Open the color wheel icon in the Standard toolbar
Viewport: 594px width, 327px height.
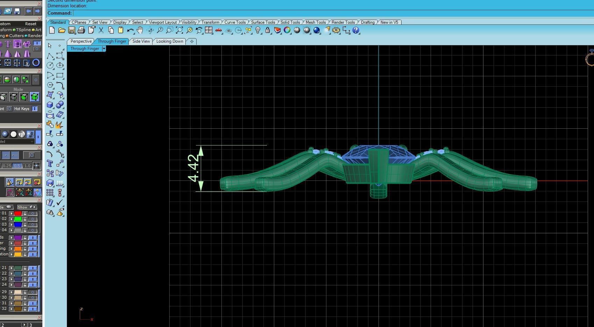pos(287,30)
